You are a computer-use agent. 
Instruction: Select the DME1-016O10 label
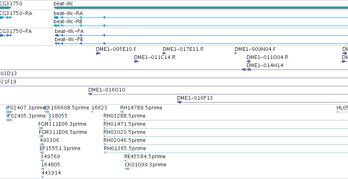(x=107, y=90)
